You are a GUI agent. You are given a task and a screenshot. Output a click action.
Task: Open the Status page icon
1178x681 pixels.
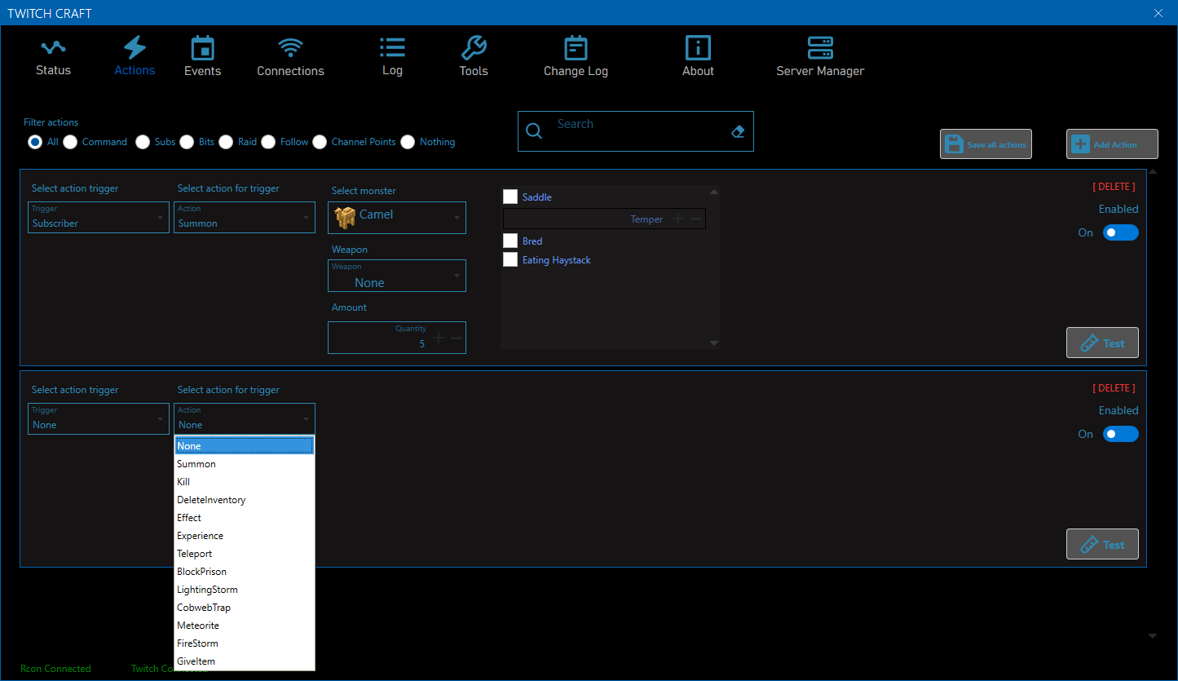point(53,48)
